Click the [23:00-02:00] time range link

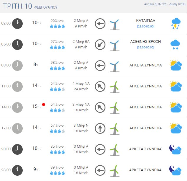[x=145, y=27]
